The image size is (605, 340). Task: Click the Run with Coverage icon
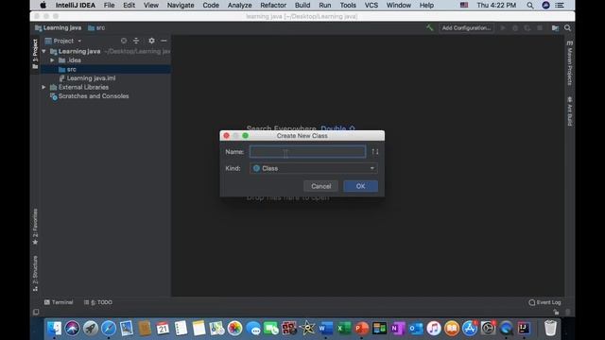(527, 27)
